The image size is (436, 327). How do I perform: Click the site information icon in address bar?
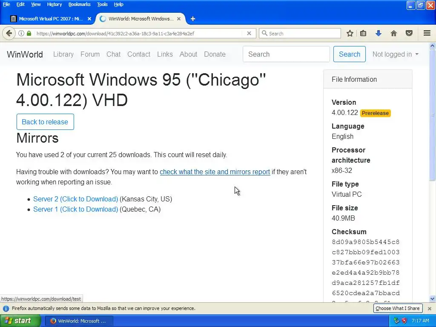21,33
